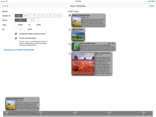Edit the start year 2000 field
The height and width of the screenshot is (117, 156).
[x=20, y=25]
